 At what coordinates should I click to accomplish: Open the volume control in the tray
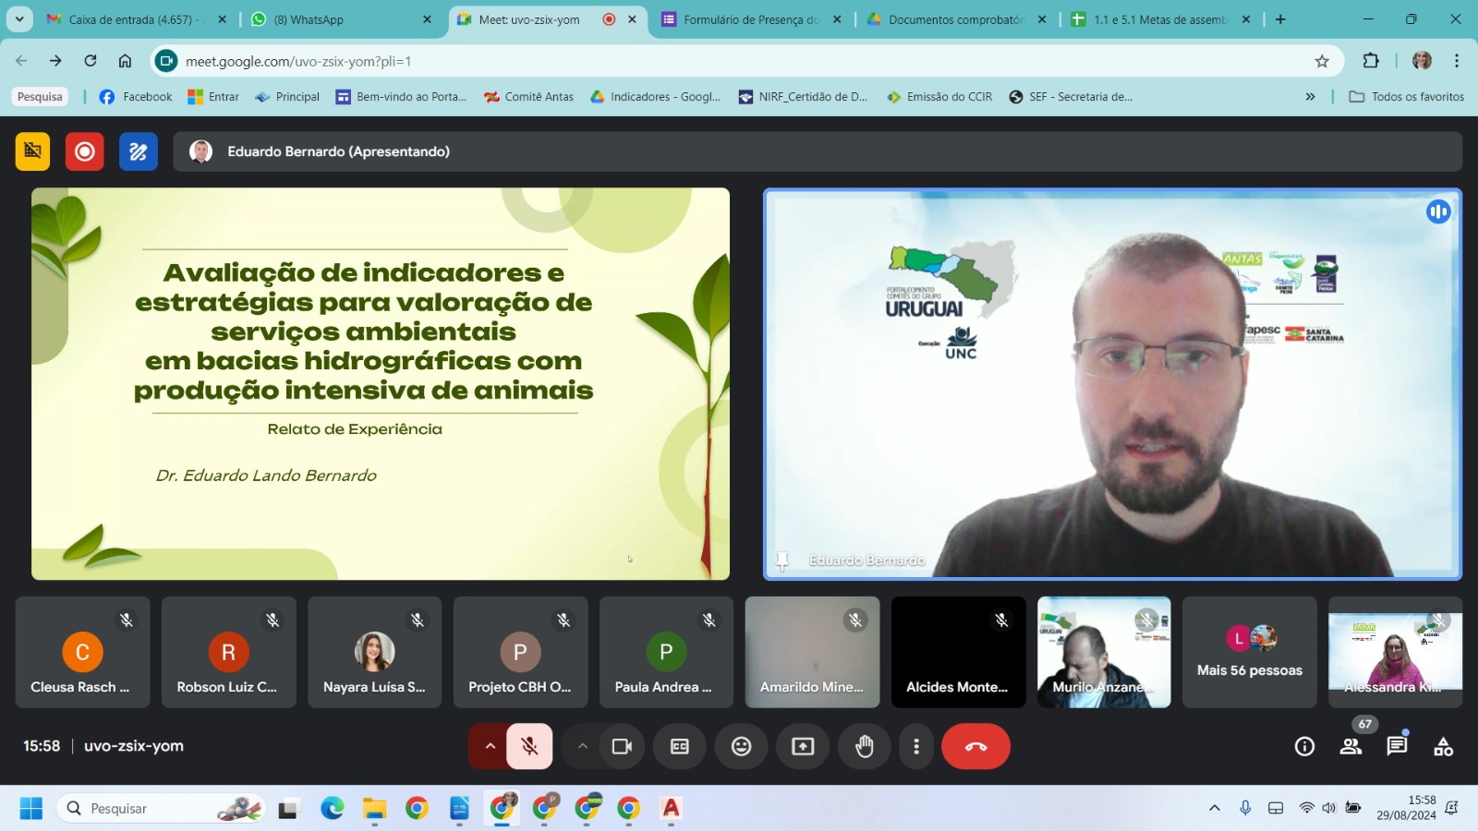1328,809
